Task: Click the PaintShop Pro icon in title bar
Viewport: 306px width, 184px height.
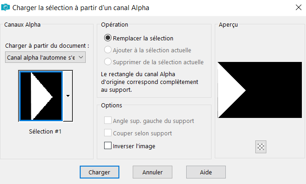Action: (x=6, y=7)
